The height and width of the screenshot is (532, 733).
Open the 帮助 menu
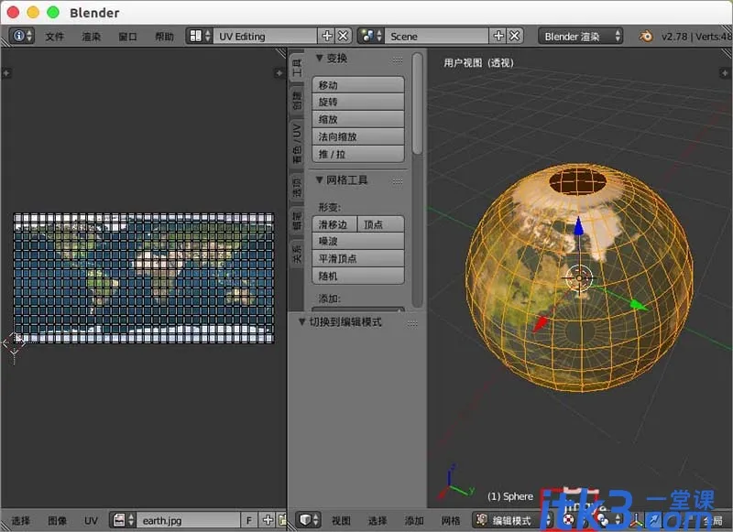coord(164,37)
